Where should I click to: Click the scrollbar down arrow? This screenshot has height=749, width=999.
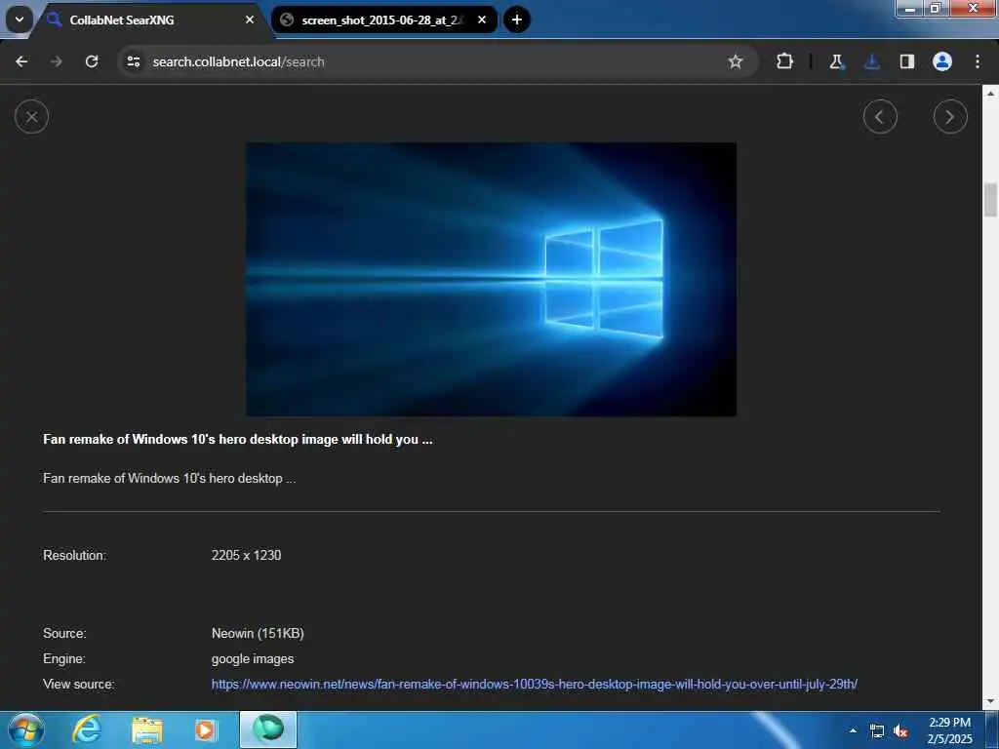[x=990, y=702]
